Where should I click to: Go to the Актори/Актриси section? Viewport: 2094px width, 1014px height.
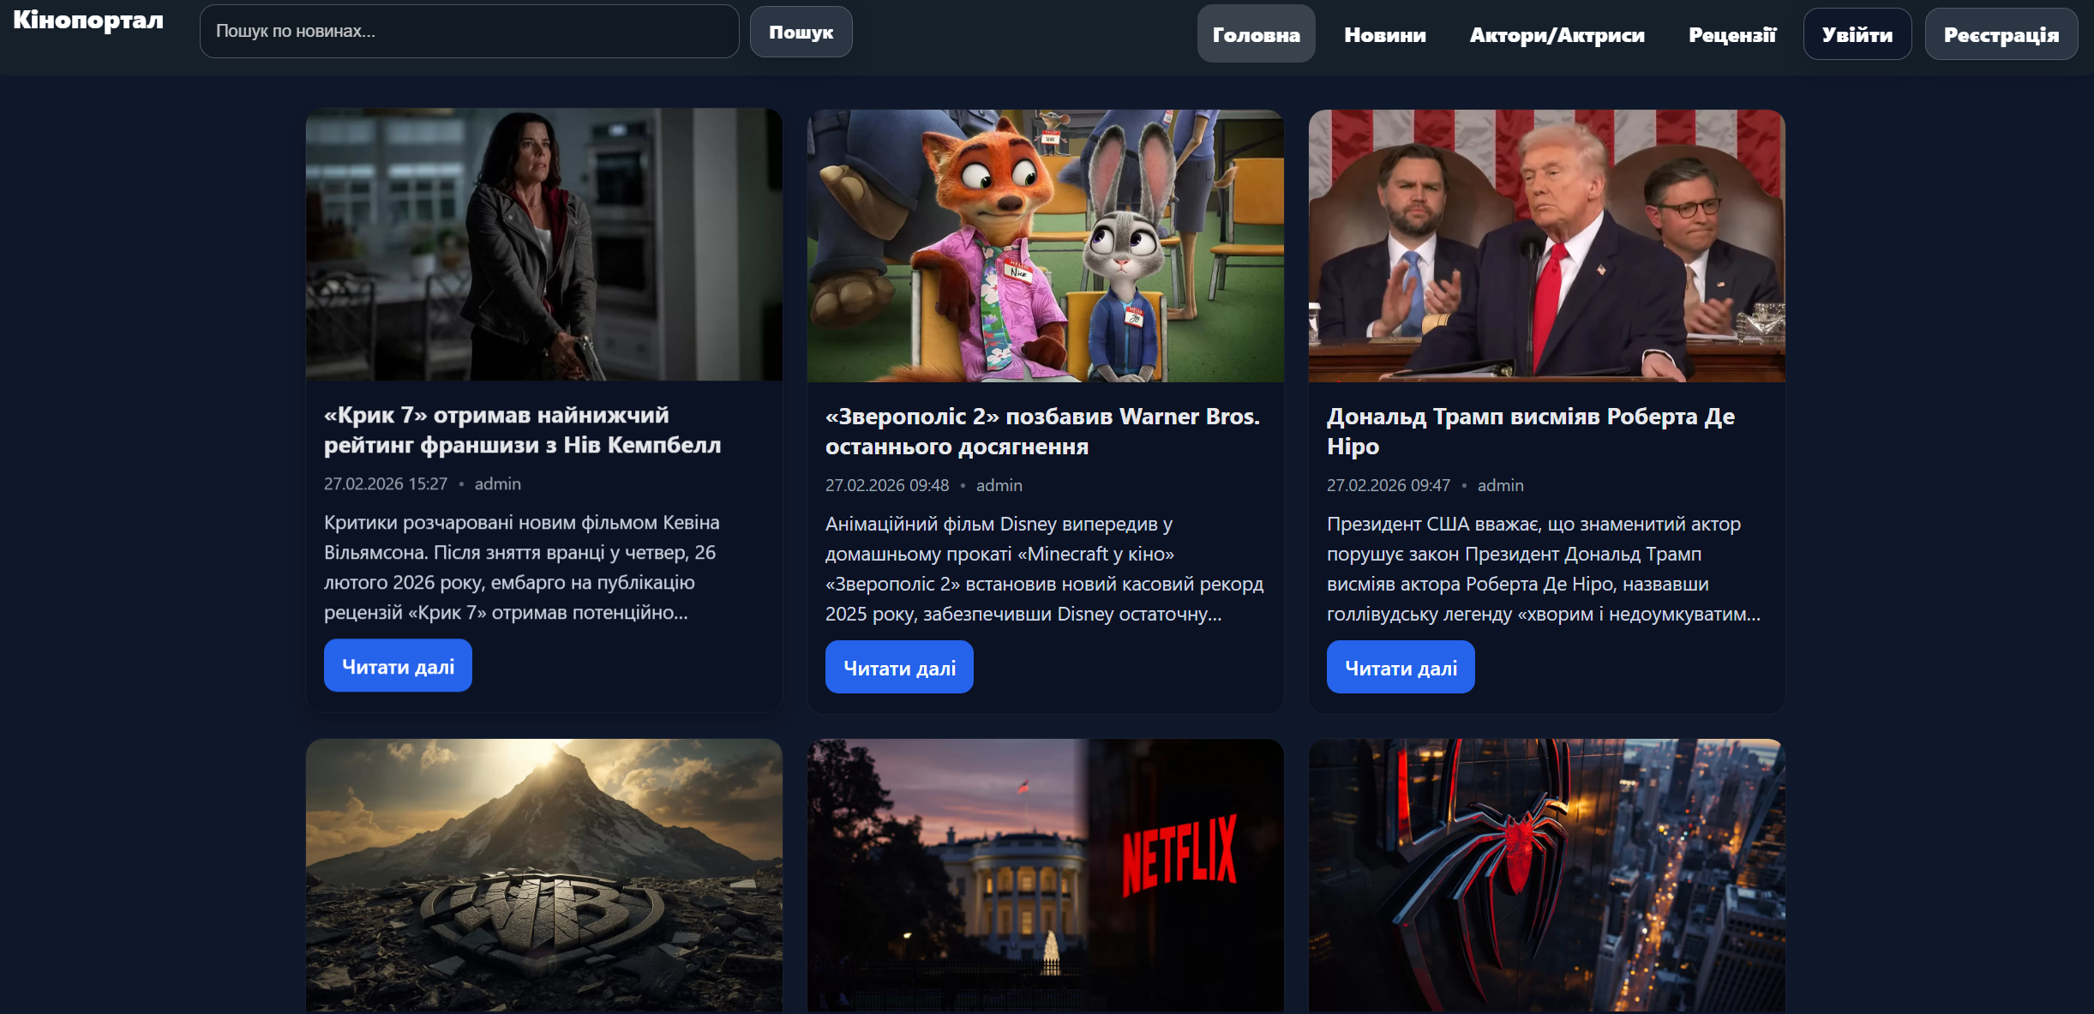pos(1557,34)
